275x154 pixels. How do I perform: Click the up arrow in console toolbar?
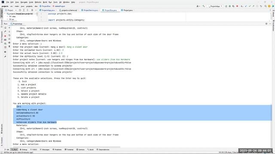[x=9, y=28]
